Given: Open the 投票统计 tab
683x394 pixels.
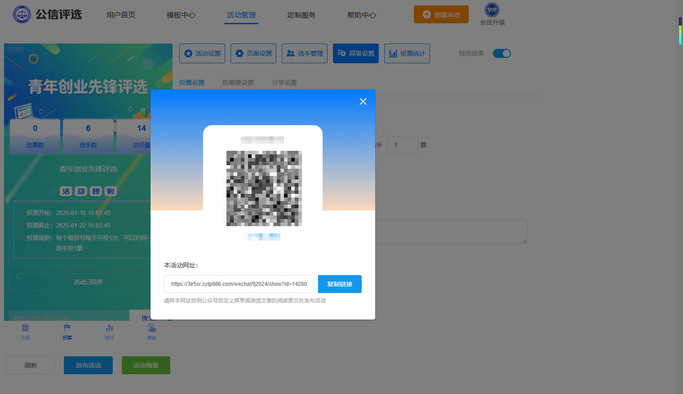Looking at the screenshot, I should tap(407, 53).
